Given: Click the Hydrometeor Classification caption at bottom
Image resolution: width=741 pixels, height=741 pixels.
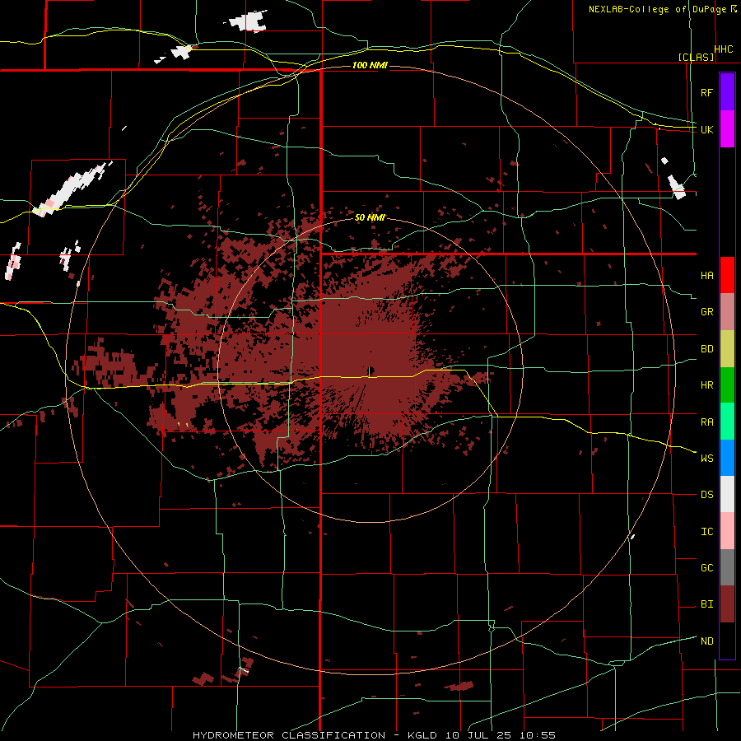Looking at the screenshot, I should tap(375, 735).
